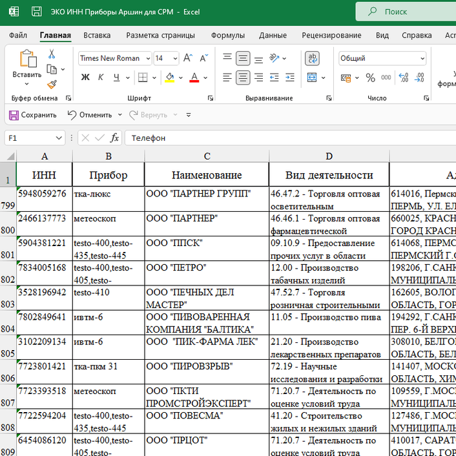
Task: Increase indent
Action: (x=290, y=78)
